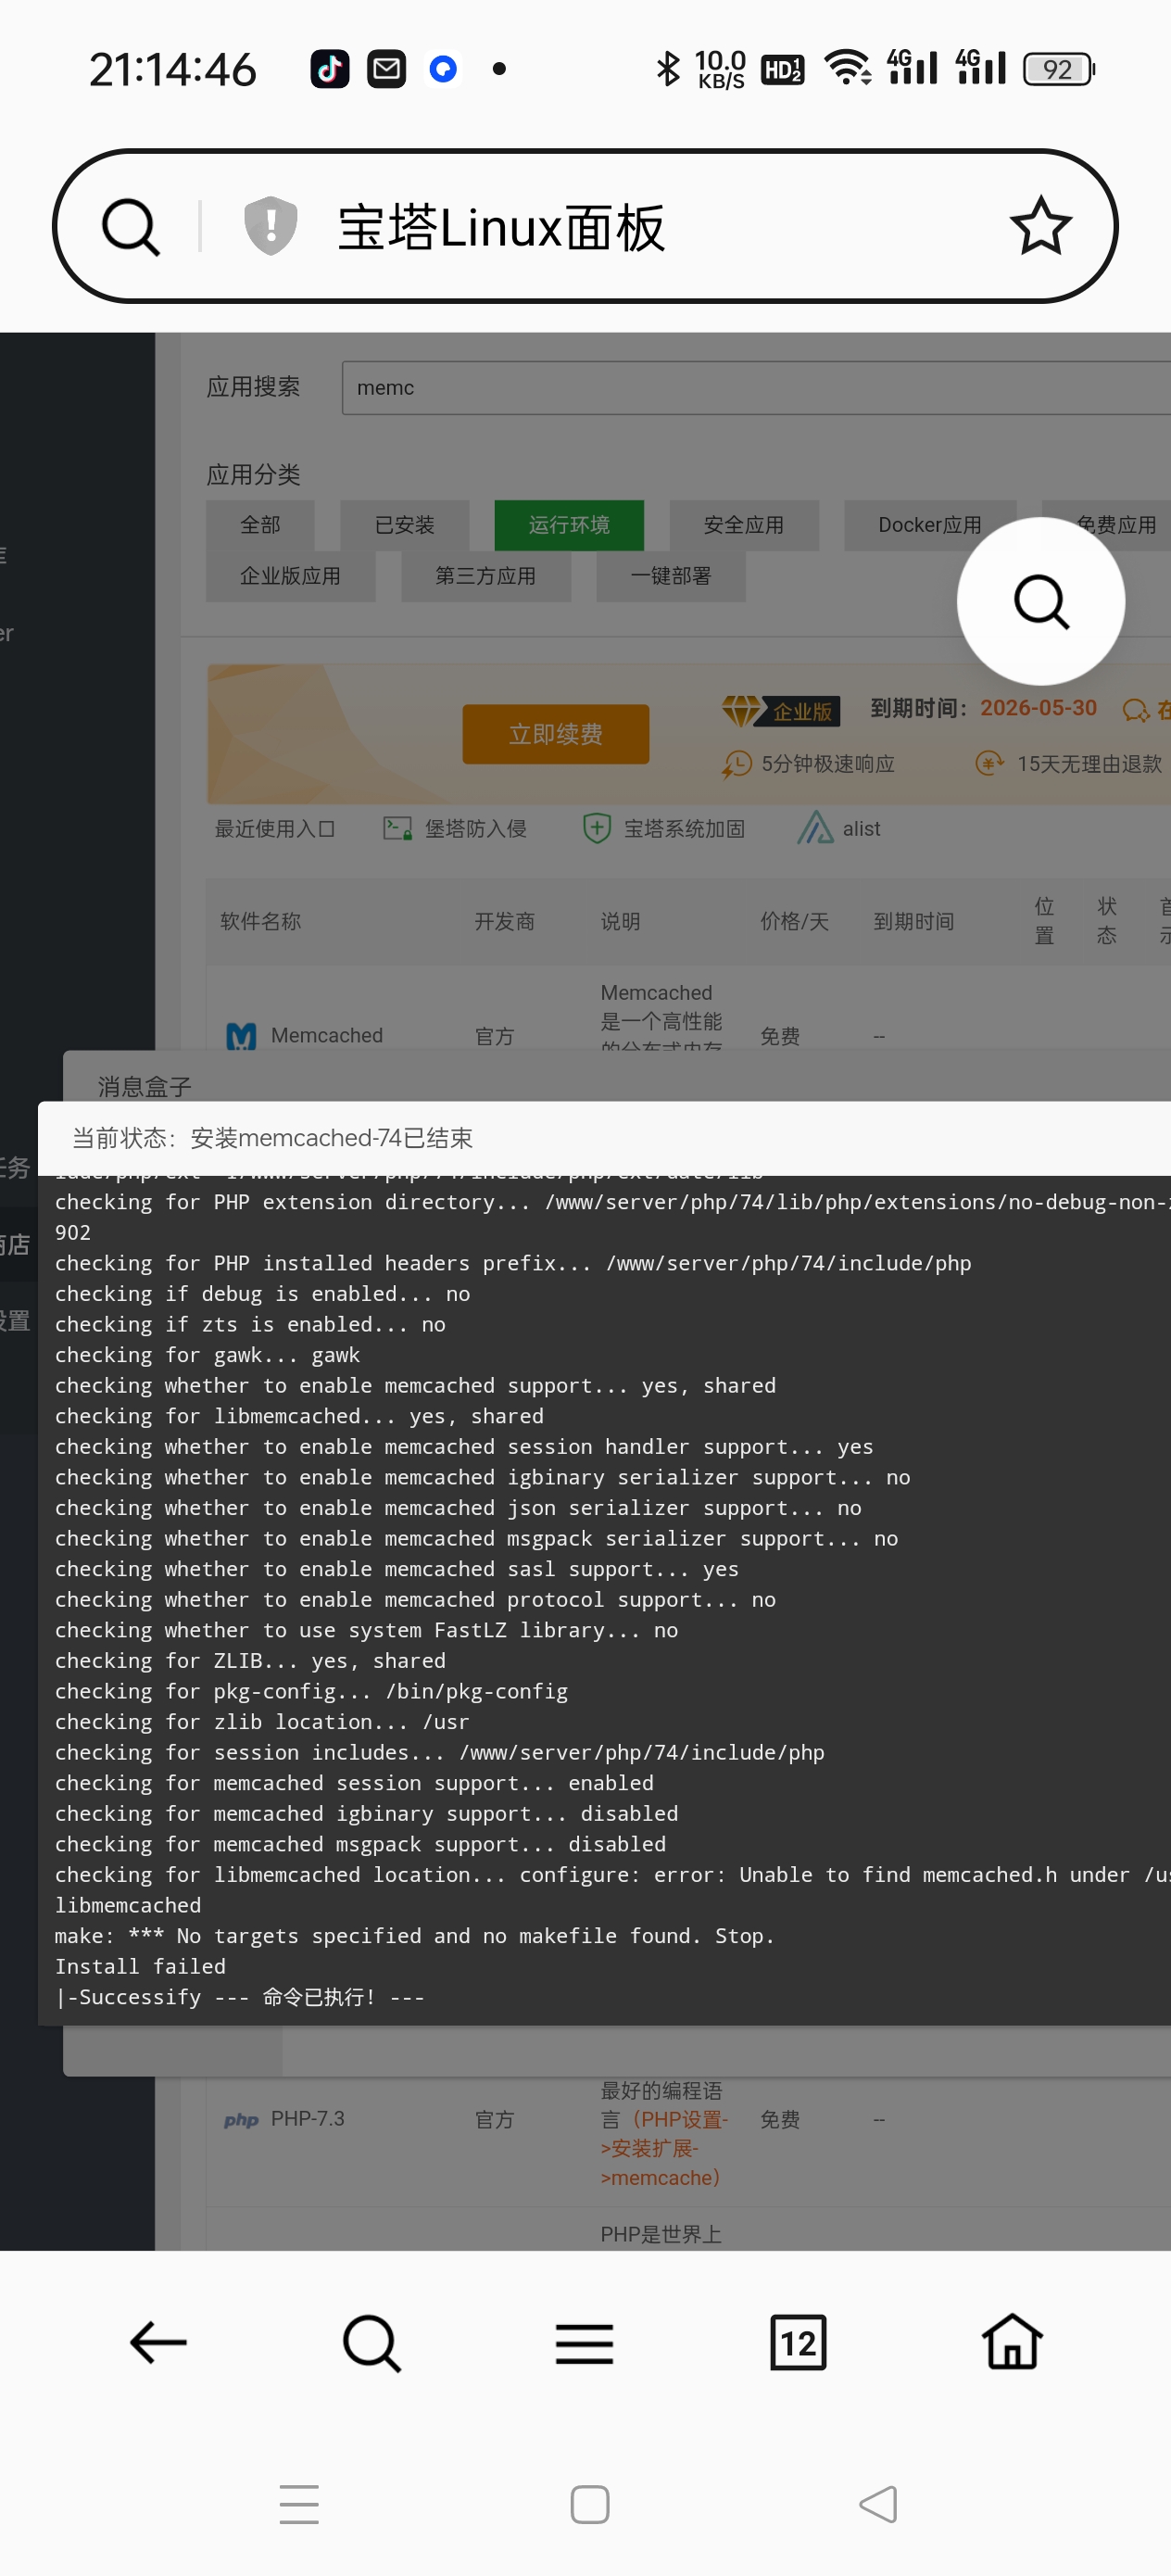Click the 到期时间 column header

pyautogui.click(x=914, y=921)
